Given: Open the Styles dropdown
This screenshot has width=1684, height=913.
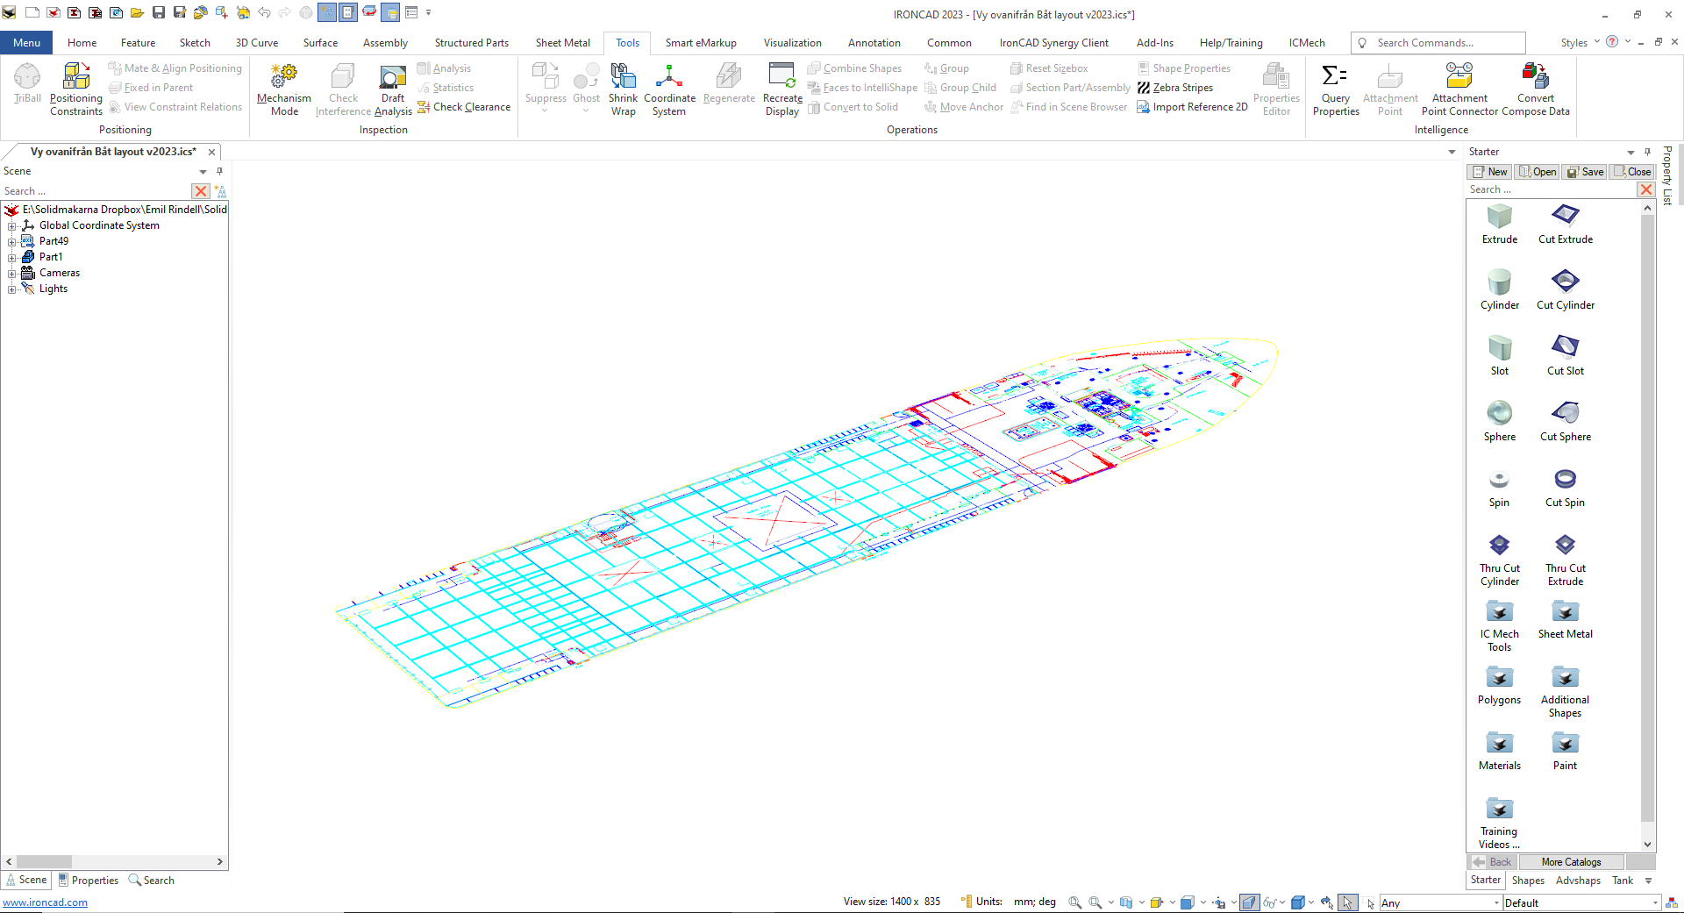Looking at the screenshot, I should coord(1581,42).
